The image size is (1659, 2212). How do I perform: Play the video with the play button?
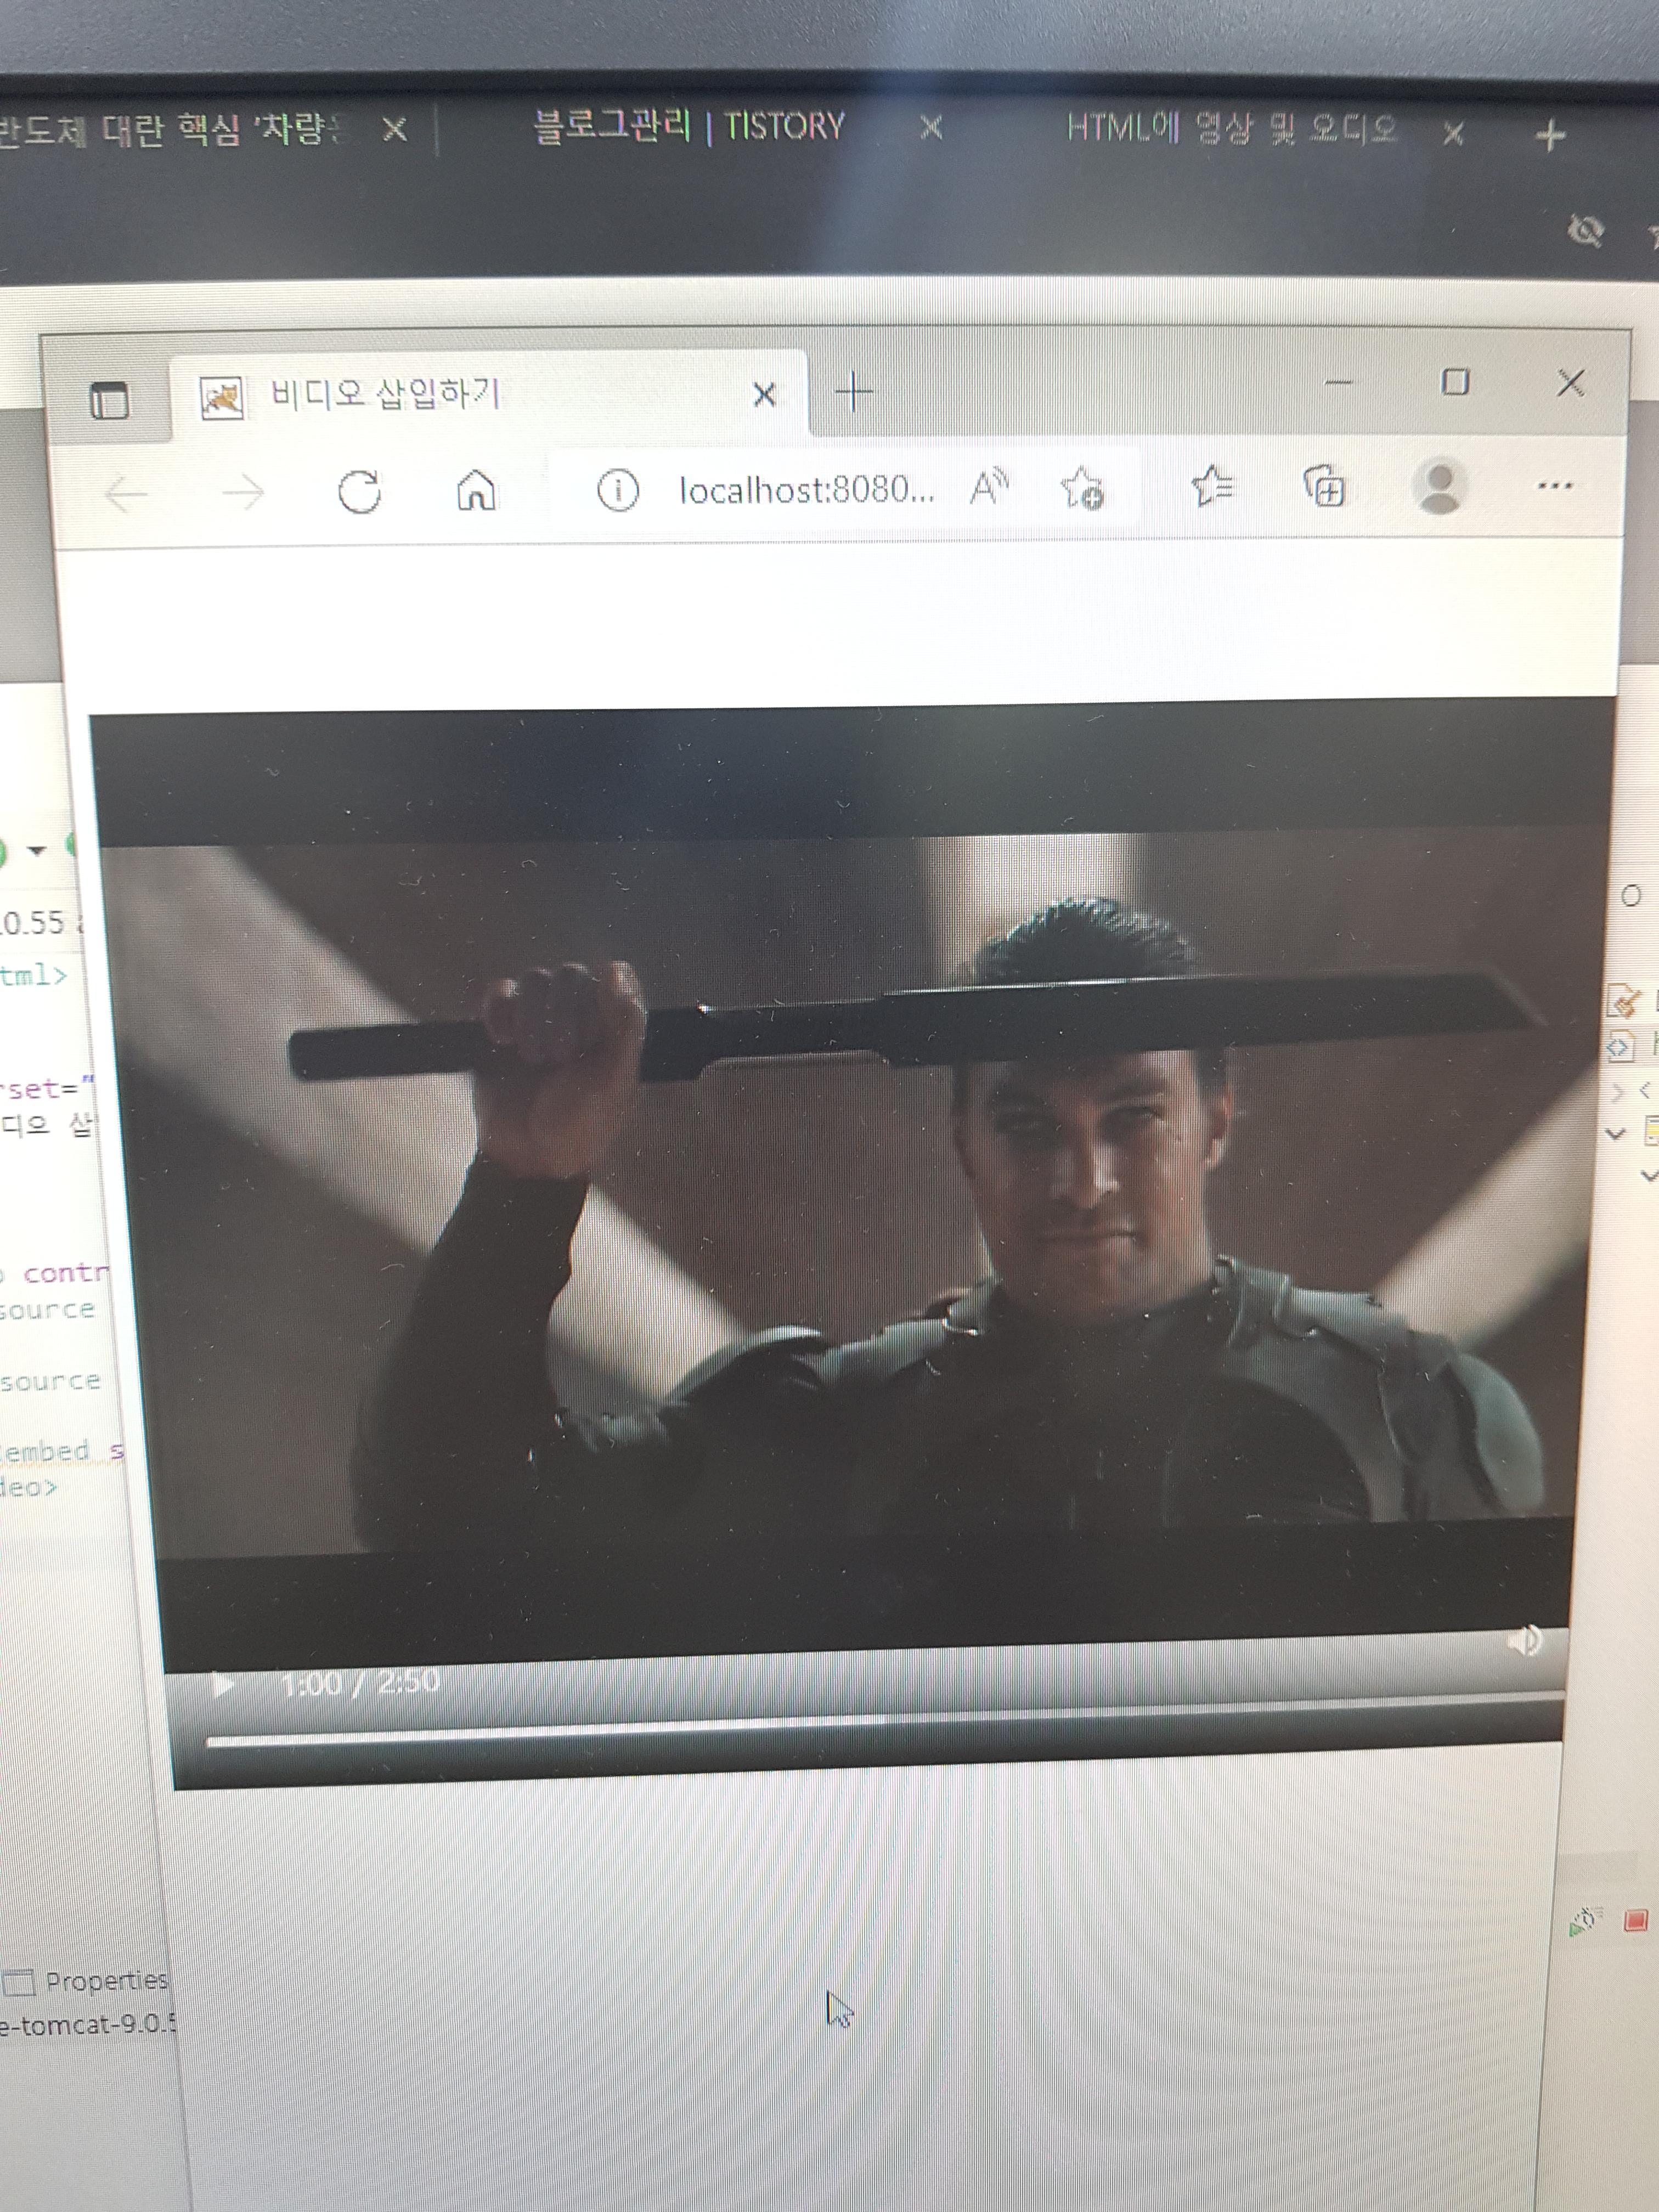click(x=224, y=1684)
